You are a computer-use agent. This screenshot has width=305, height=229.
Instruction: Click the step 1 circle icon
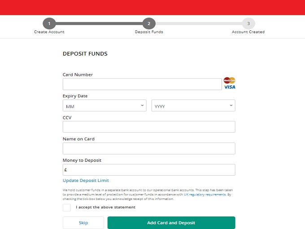coord(49,24)
